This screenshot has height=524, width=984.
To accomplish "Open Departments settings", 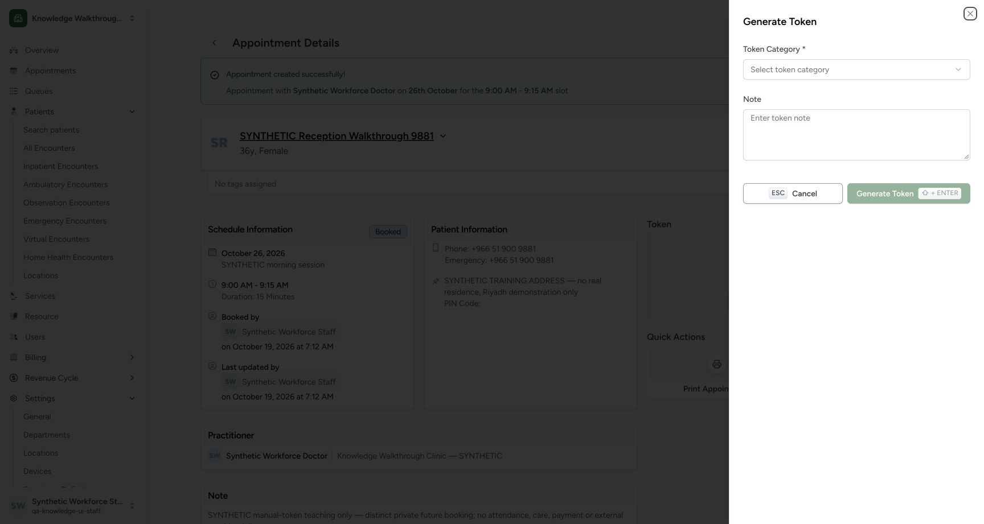I will pyautogui.click(x=47, y=435).
